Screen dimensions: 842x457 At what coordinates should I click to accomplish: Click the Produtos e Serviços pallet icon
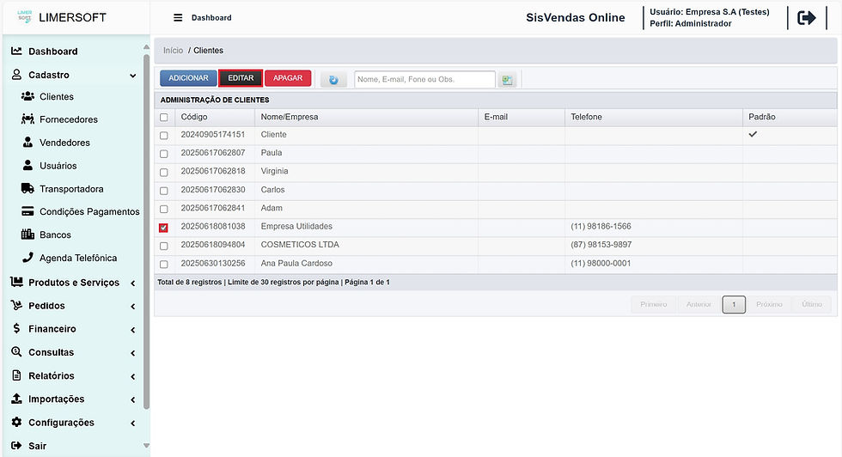tap(16, 282)
